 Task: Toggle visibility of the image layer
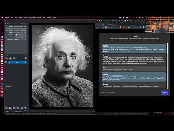9,62
